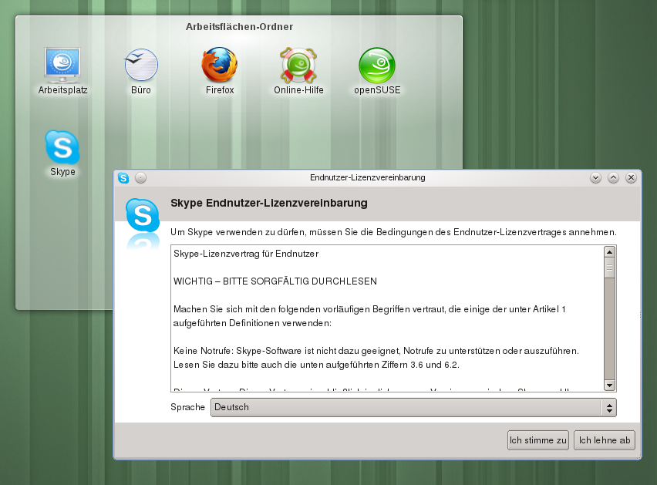
Task: Minimize the license dialog window
Action: [x=596, y=178]
